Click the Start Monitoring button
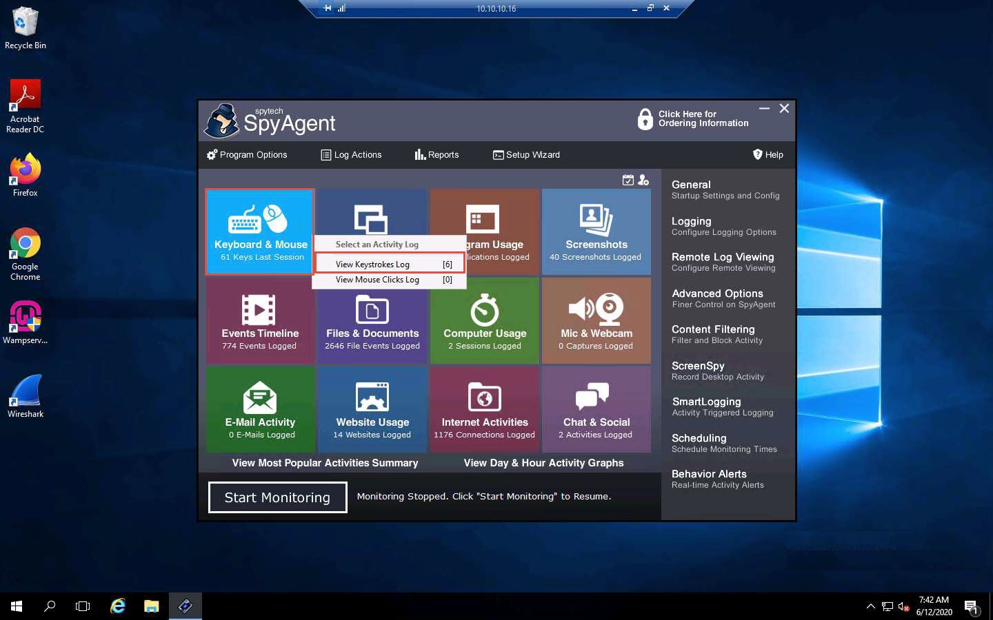 277,497
